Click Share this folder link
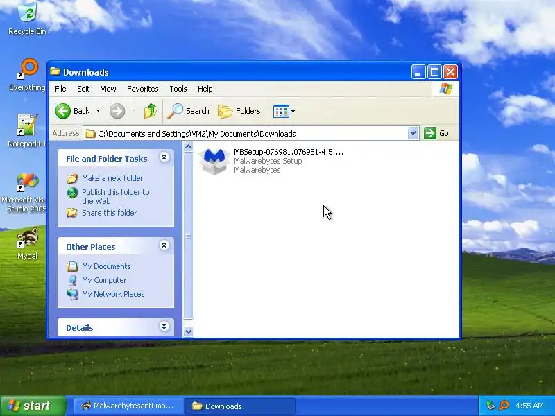 (110, 213)
